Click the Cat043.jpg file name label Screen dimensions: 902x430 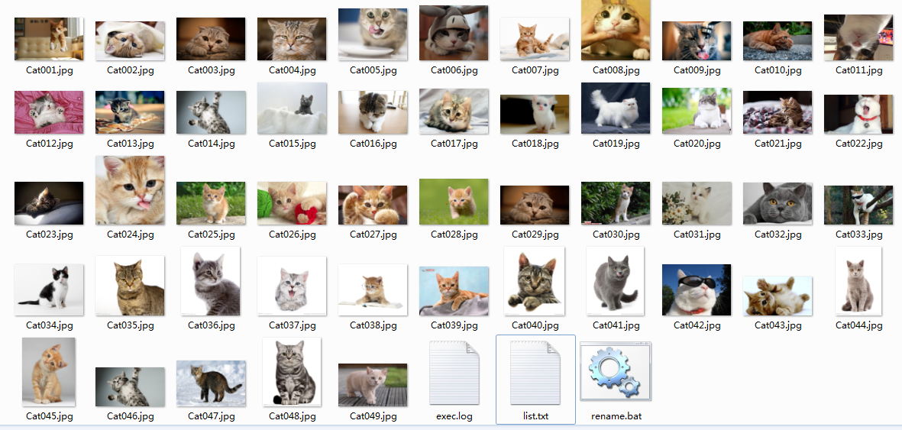[778, 325]
